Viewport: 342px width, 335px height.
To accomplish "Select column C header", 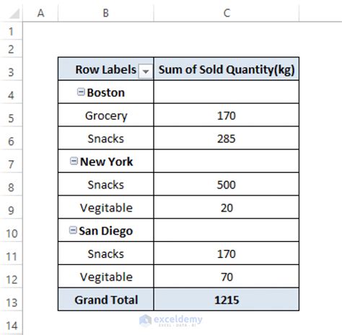I will coord(227,13).
